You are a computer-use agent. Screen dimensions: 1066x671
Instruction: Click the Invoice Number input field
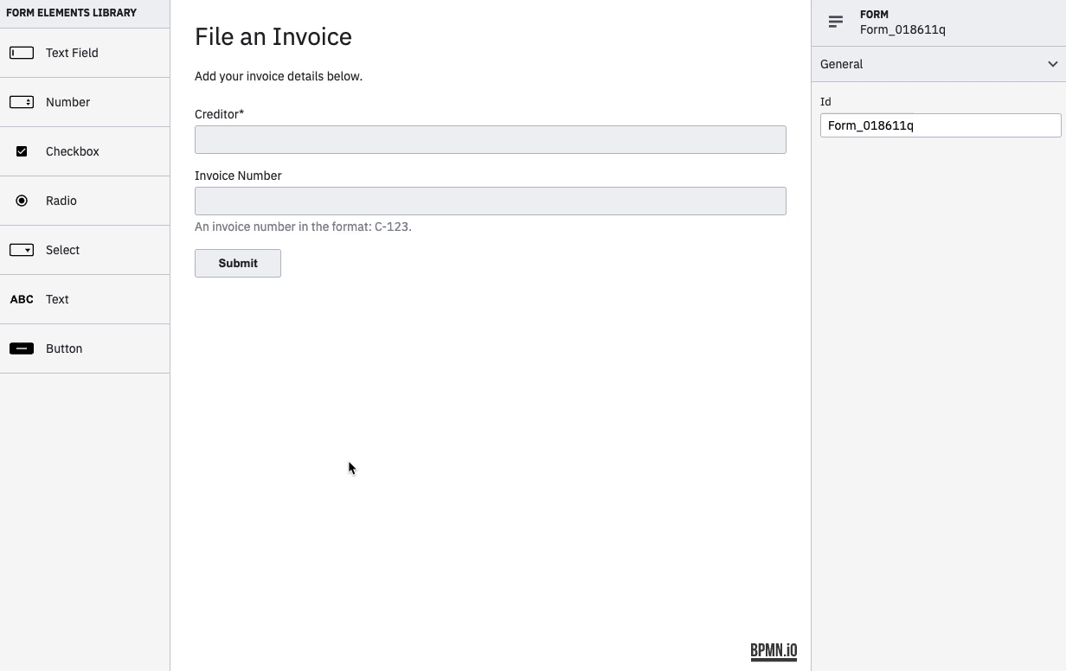tap(490, 201)
